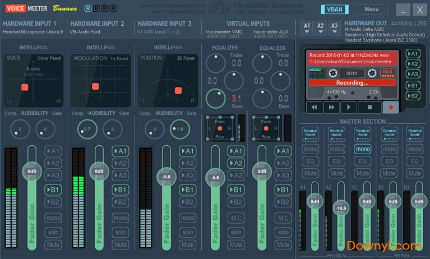The image size is (430, 259).
Task: Open the A2 hardware out device dropdown
Action: [320, 27]
